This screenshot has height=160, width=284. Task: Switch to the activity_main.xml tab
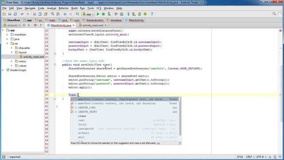point(93,25)
